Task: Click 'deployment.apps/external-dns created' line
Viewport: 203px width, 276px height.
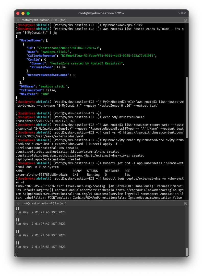Action: pyautogui.click(x=48, y=159)
